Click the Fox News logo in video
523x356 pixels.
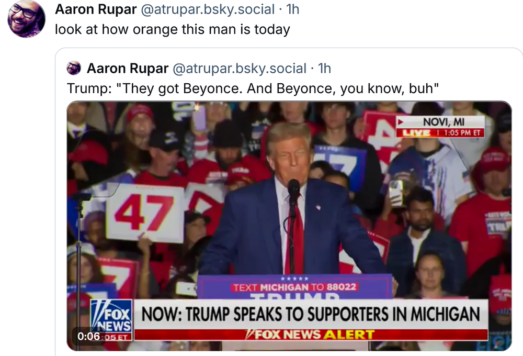coord(111,315)
